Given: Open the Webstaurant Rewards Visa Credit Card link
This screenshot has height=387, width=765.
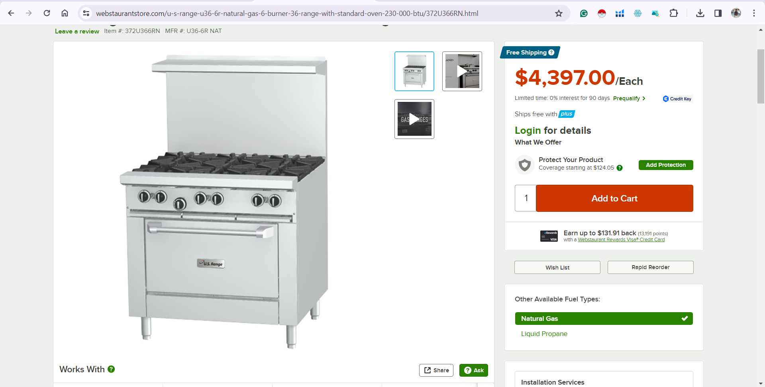Looking at the screenshot, I should click(621, 240).
